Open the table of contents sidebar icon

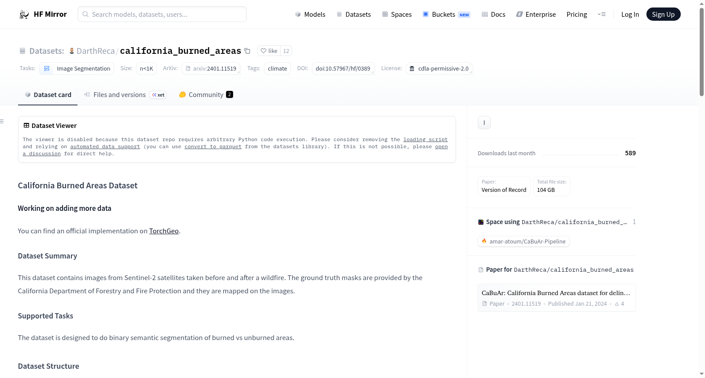(2, 121)
